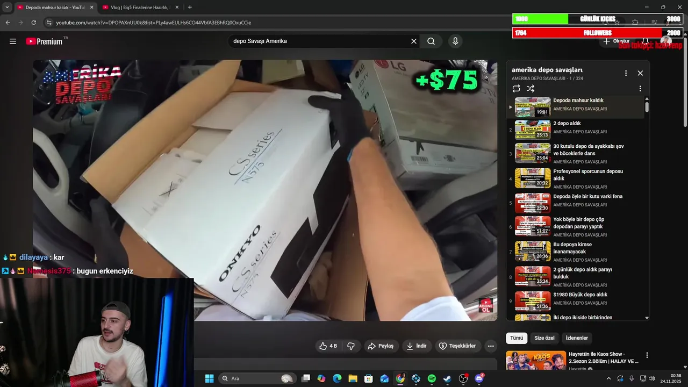Select the Size özel filter chip
This screenshot has width=688, height=387.
pos(544,338)
